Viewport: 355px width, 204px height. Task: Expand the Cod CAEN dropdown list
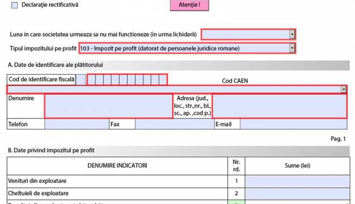click(344, 90)
